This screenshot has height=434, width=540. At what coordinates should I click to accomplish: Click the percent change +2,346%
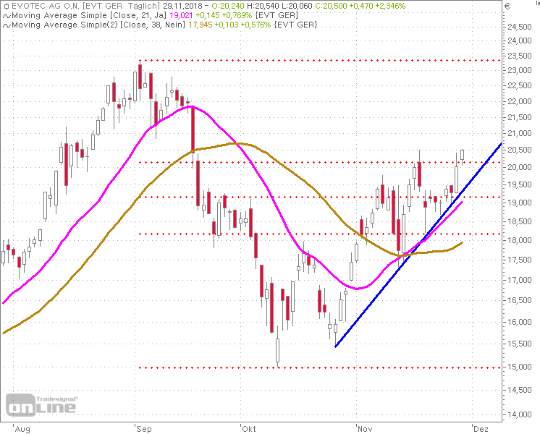pos(390,7)
